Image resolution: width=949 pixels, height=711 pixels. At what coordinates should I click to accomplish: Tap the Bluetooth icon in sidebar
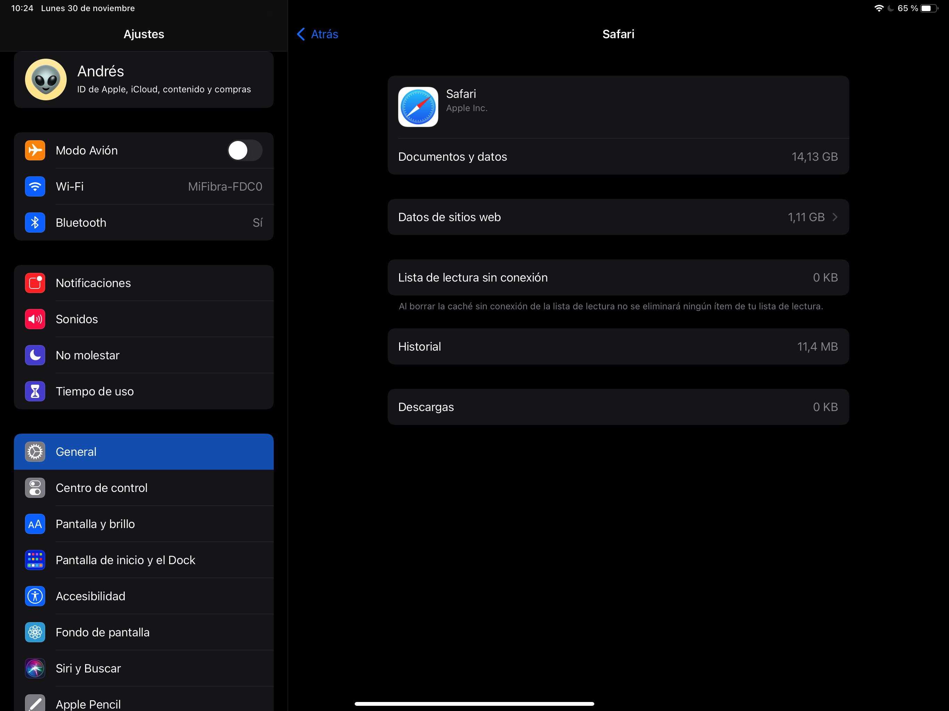tap(35, 223)
